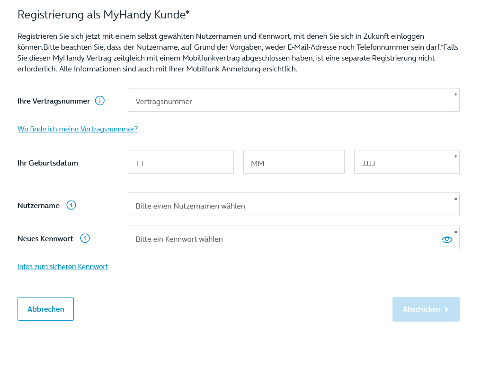Screen dimensions: 481x367
Task: Click the TT day field
Action: coord(181,162)
